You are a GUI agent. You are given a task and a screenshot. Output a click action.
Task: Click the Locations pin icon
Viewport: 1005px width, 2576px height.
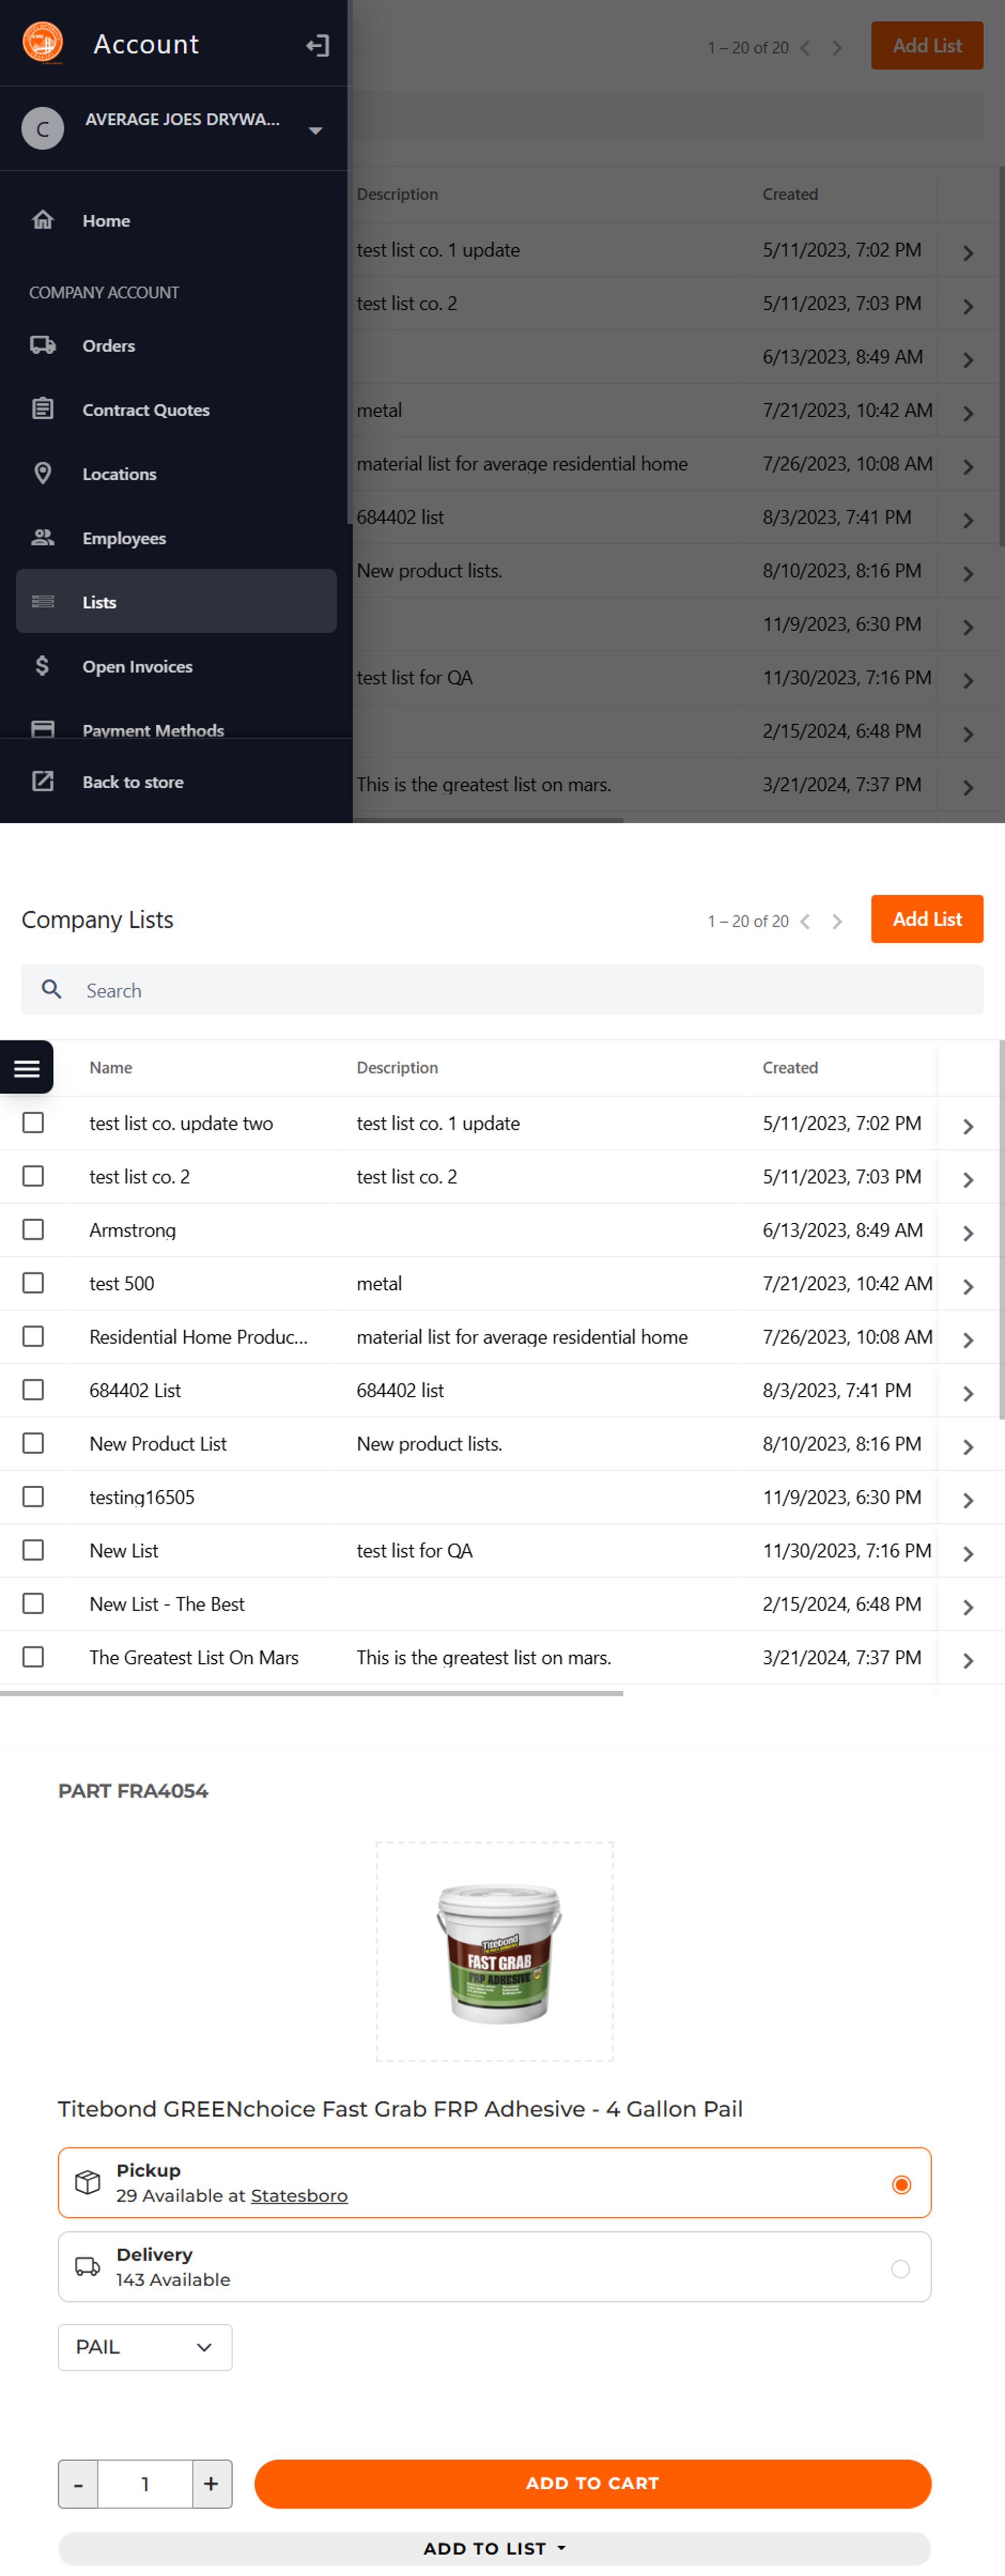(43, 472)
